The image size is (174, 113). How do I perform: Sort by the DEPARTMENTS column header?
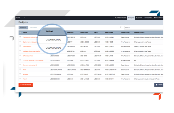[139, 33]
